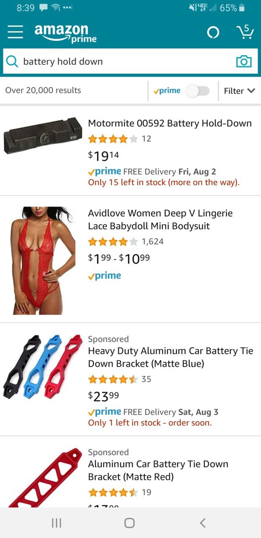This screenshot has width=261, height=538.
Task: Tap the Alexa voice assistant icon
Action: point(213,33)
